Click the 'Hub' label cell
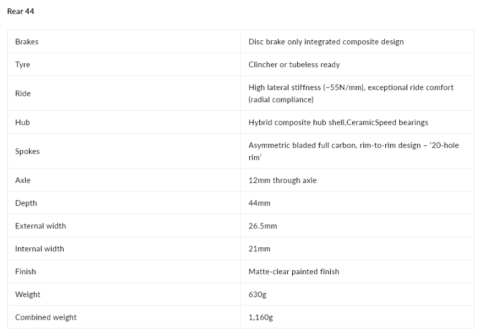 point(22,122)
